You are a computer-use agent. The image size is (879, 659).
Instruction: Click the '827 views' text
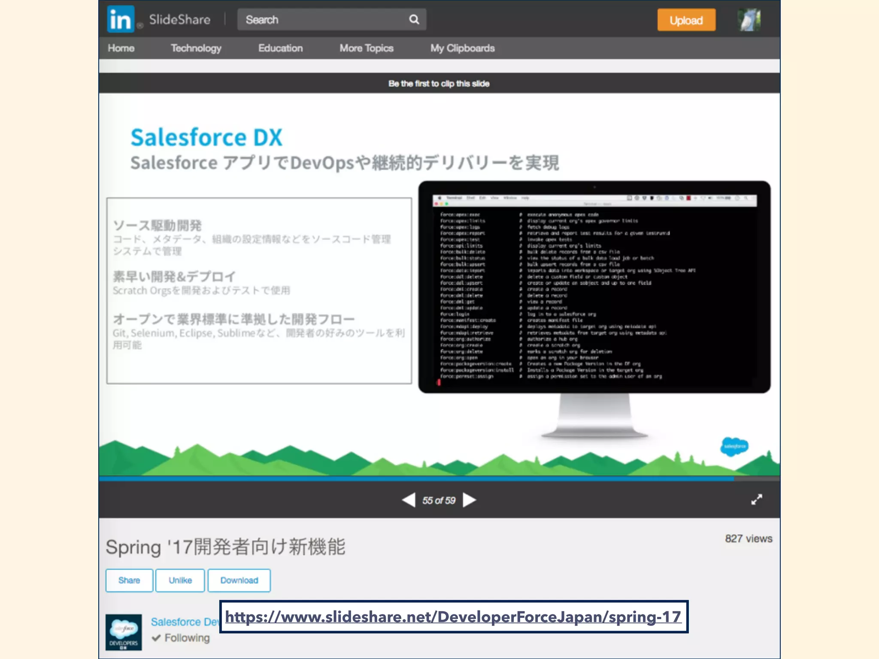(749, 538)
